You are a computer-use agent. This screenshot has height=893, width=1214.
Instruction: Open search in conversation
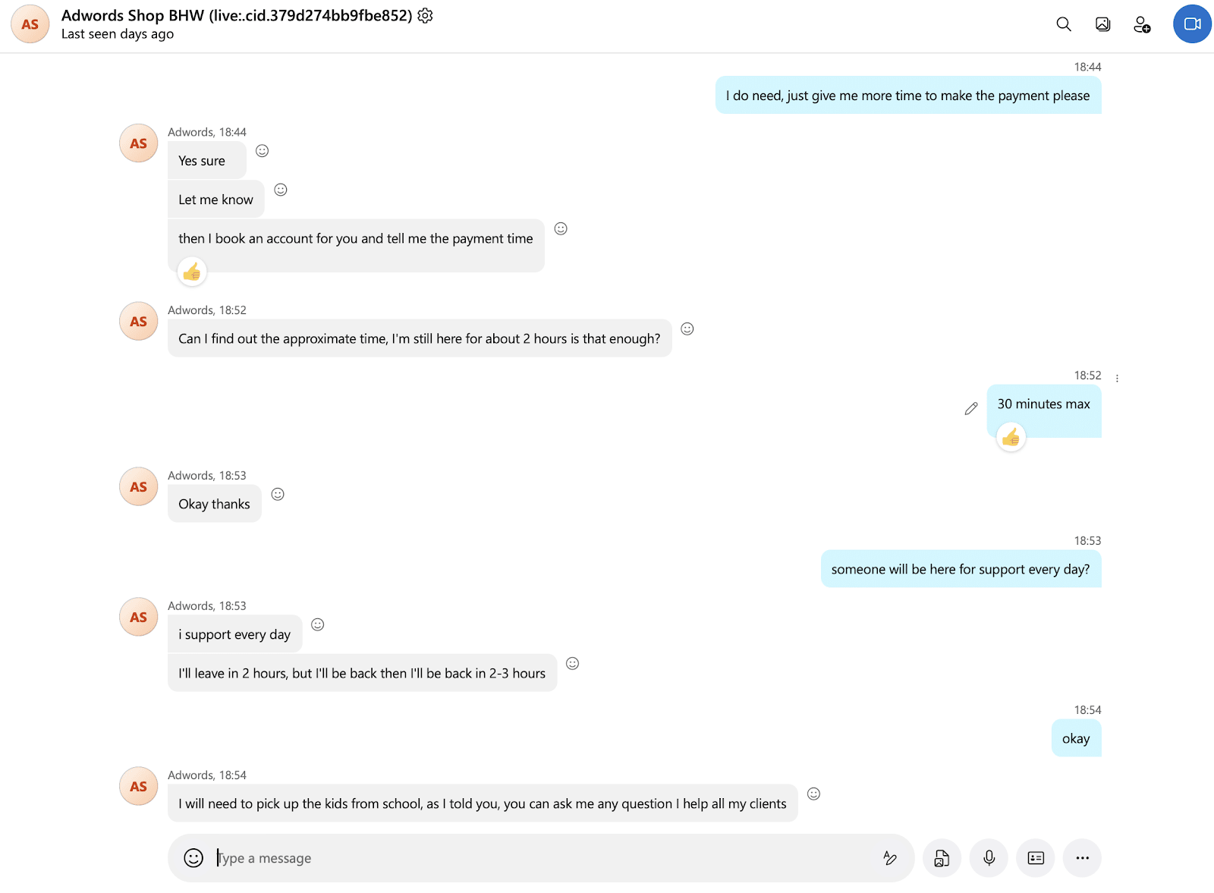point(1064,24)
